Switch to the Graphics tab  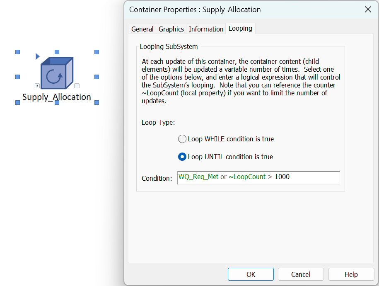click(171, 29)
